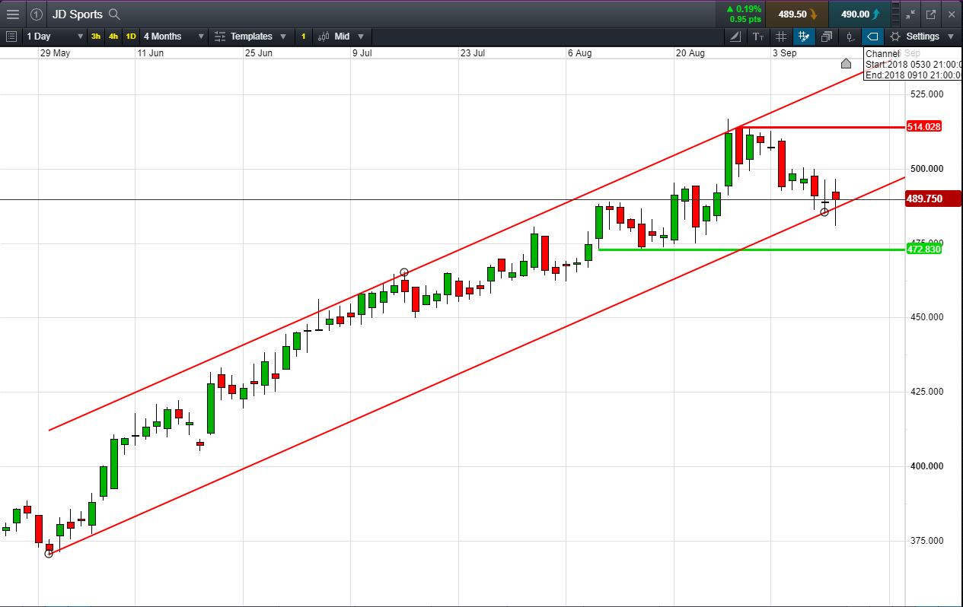Click the 400.000 price axis label
963x607 pixels.
926,466
